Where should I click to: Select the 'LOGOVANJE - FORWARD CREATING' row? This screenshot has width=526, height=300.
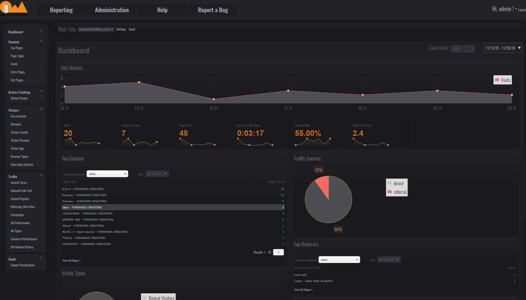[173, 214]
